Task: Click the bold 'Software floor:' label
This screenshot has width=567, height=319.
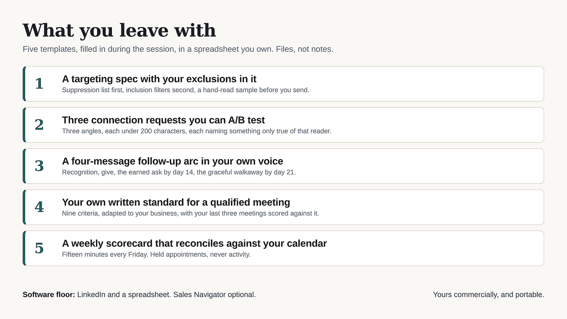Action: click(49, 295)
